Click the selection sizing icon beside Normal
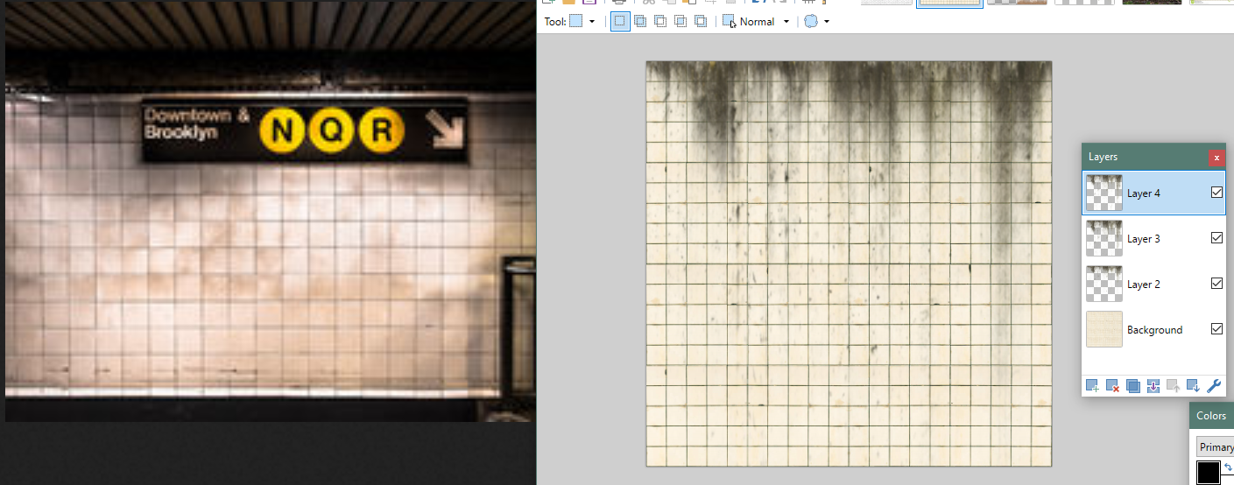Image resolution: width=1234 pixels, height=485 pixels. point(729,22)
